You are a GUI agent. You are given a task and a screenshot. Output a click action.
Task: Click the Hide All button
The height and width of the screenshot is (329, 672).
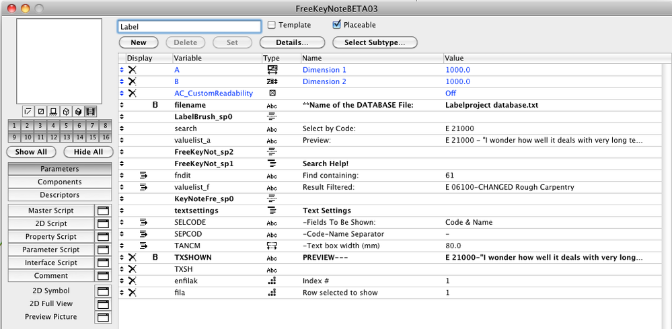tap(88, 152)
